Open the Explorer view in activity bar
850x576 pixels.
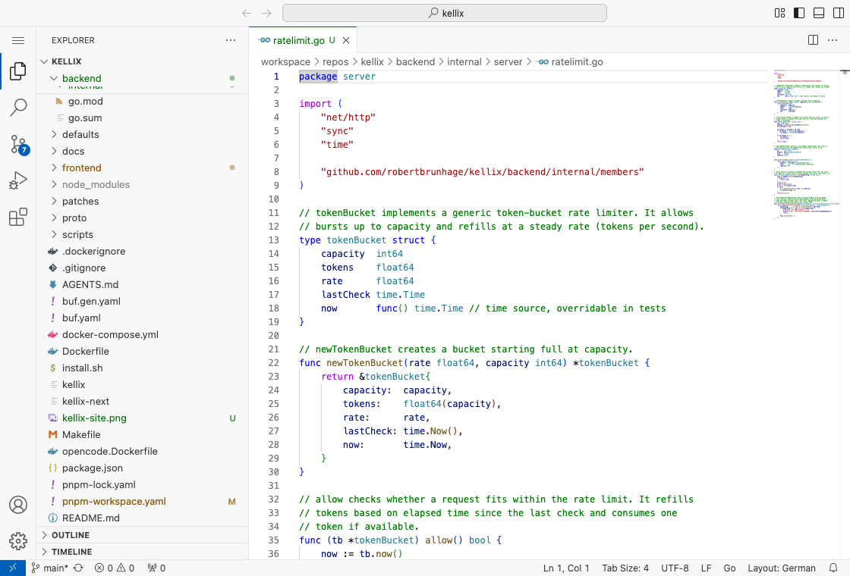[18, 71]
